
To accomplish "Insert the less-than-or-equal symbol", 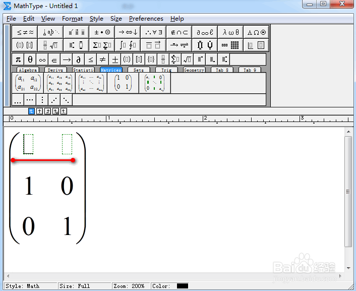I will click(x=91, y=60).
